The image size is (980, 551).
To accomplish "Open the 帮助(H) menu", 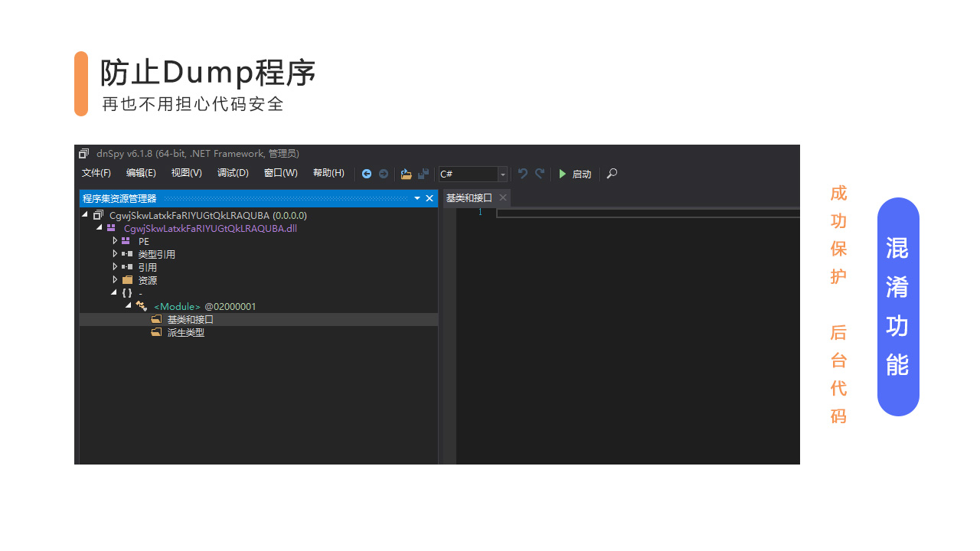I will 328,173.
